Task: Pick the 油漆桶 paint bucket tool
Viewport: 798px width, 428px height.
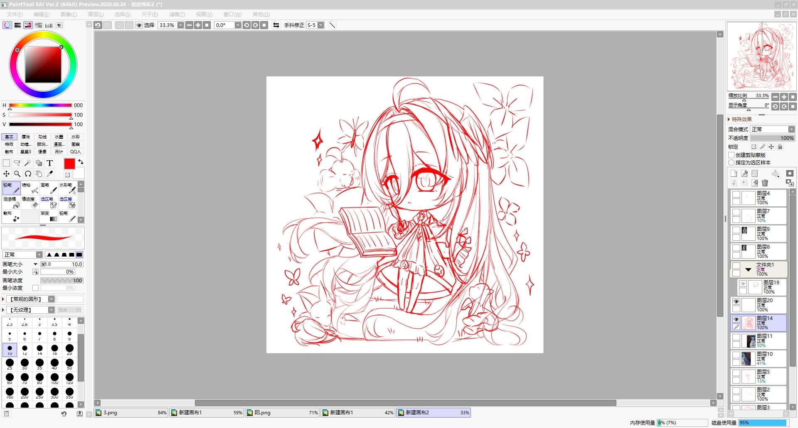Action: pos(11,202)
